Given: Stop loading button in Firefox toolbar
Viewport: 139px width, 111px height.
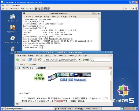Looking at the screenshot, I should tap(35, 60).
